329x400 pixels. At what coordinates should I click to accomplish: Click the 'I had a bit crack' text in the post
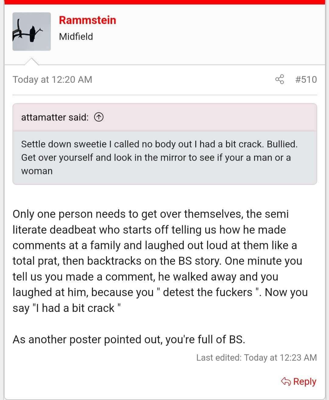click(75, 308)
